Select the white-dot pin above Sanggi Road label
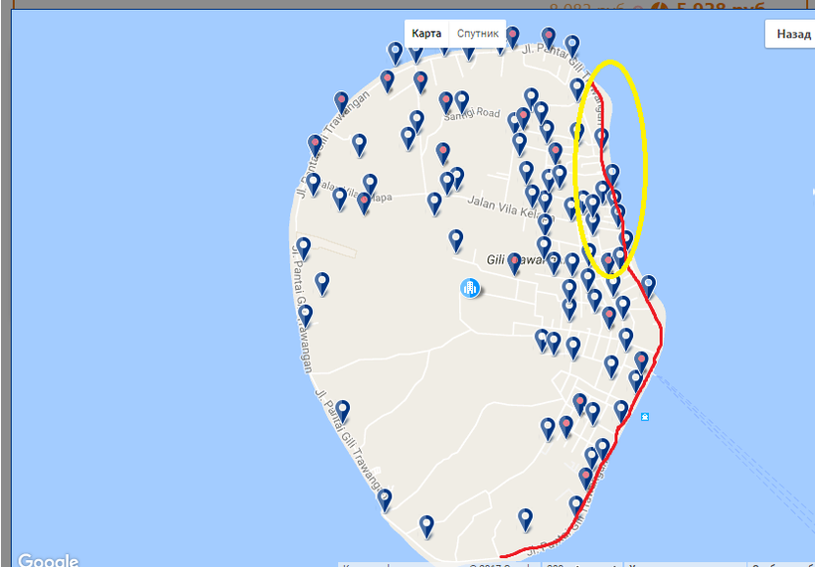The image size is (815, 567). [461, 101]
